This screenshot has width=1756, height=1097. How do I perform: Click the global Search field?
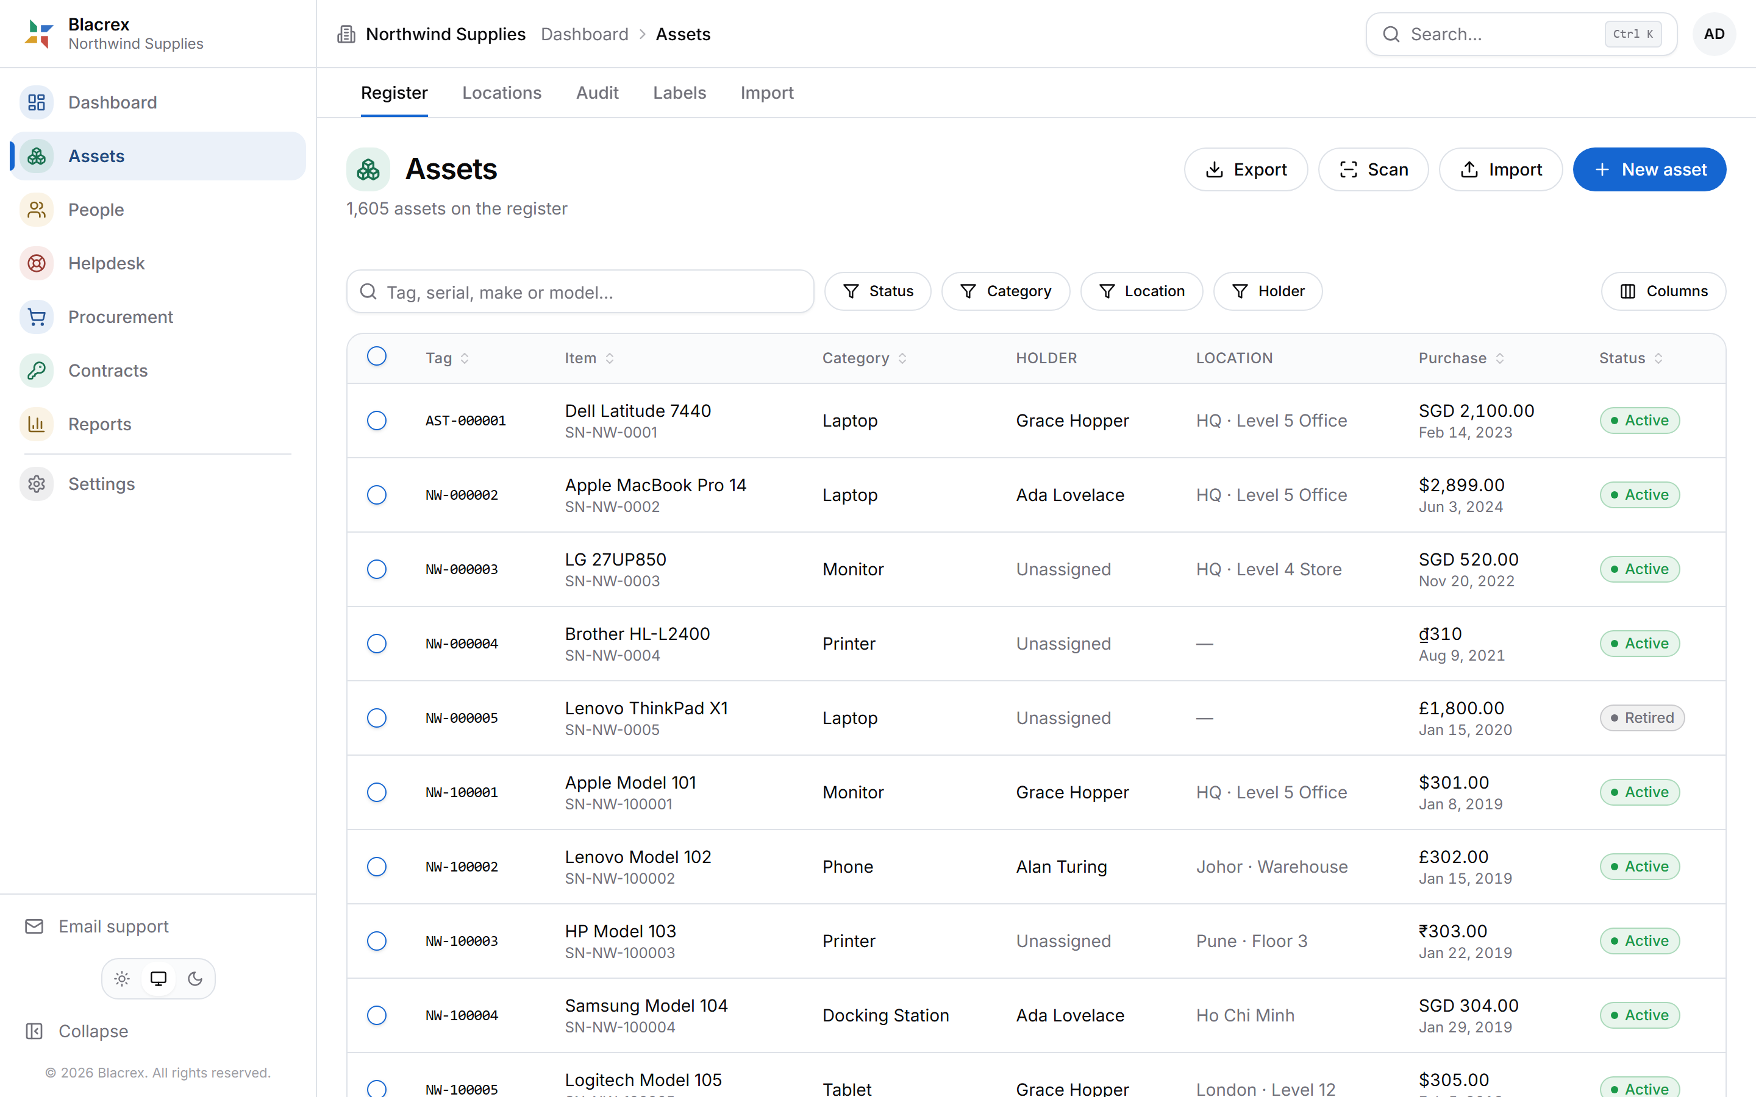pyautogui.click(x=1522, y=34)
